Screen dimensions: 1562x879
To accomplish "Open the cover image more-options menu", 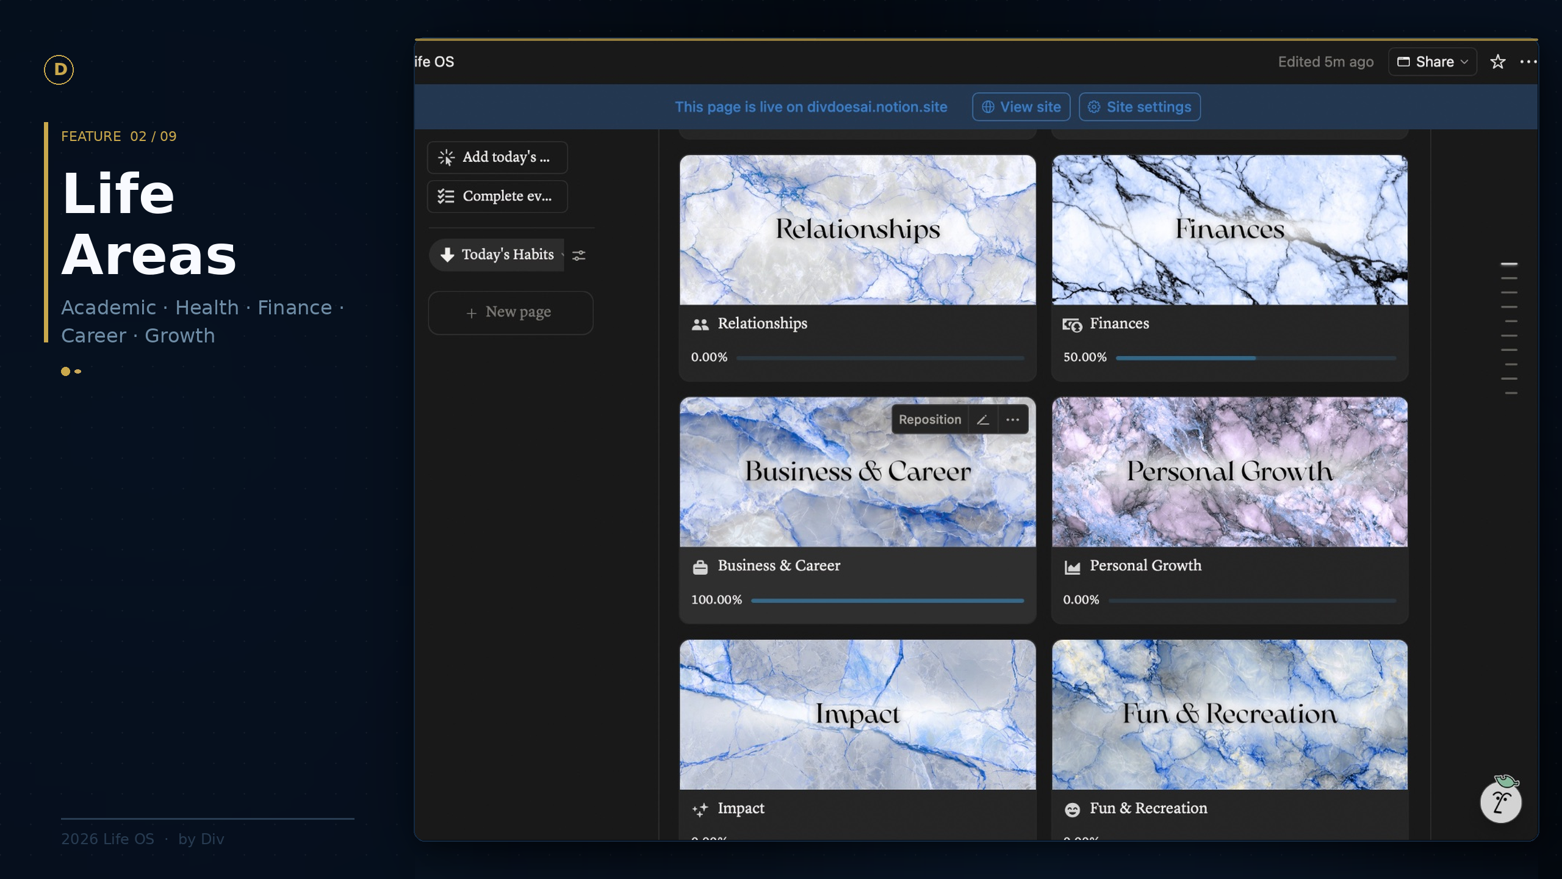I will [1012, 419].
